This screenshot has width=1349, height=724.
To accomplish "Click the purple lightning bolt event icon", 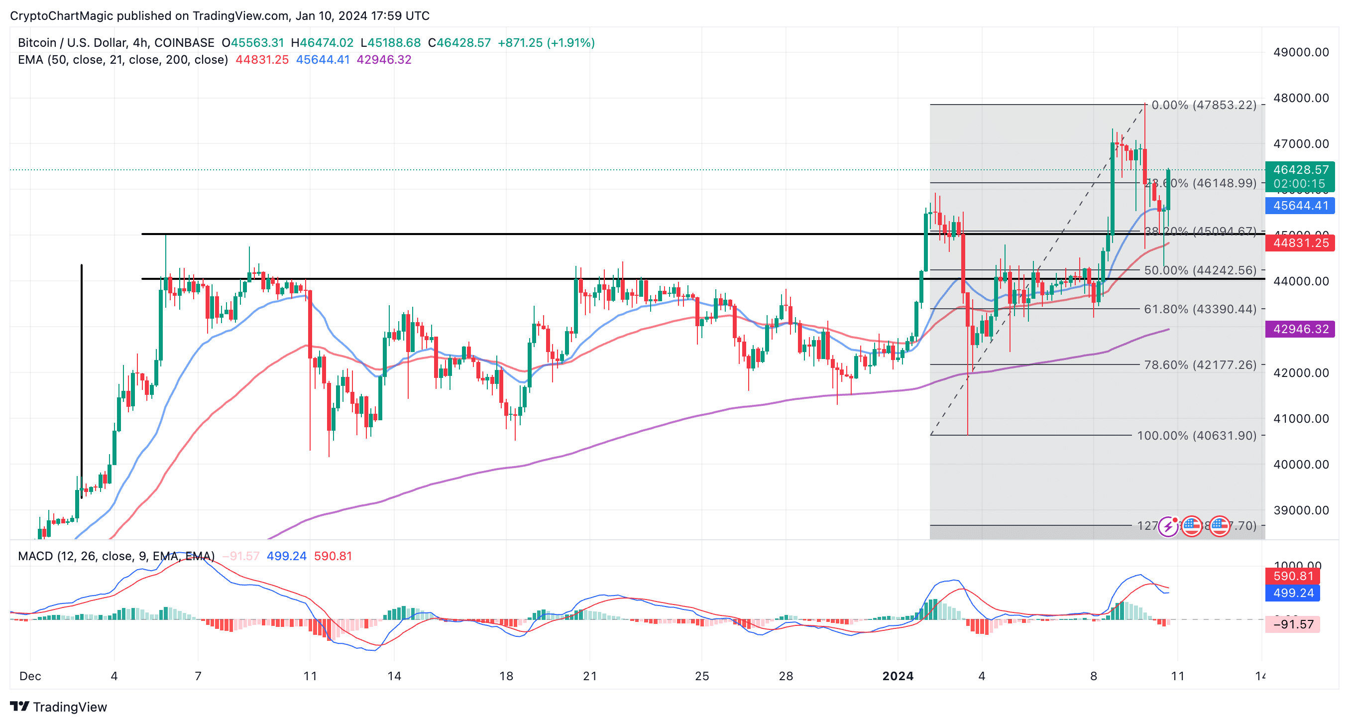I will [x=1168, y=526].
